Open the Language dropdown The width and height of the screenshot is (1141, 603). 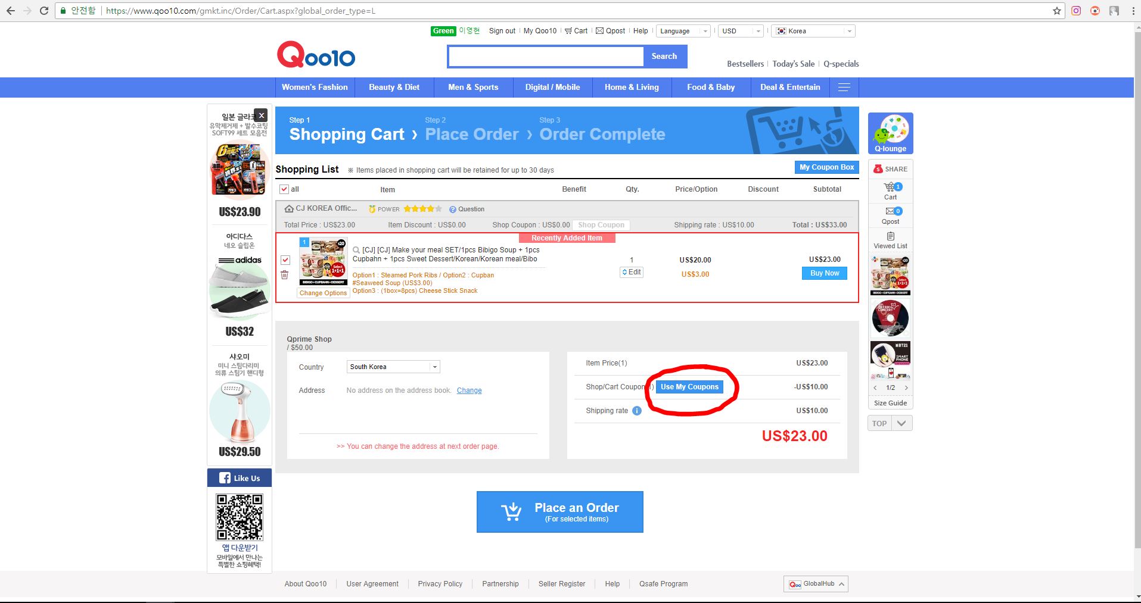(x=683, y=31)
